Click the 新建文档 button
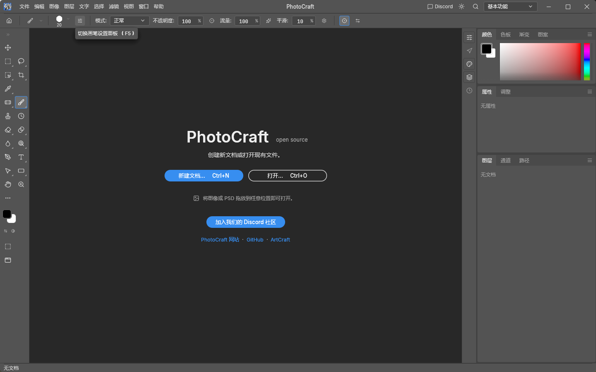This screenshot has width=596, height=372. point(204,176)
